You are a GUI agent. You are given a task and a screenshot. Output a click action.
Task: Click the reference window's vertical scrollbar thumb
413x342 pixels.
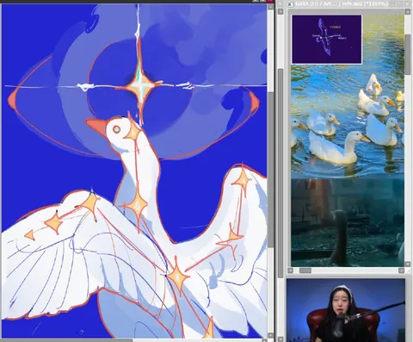[408, 54]
